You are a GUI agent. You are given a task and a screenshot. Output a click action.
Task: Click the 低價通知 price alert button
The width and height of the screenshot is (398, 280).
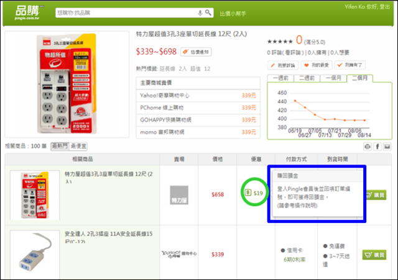196,52
